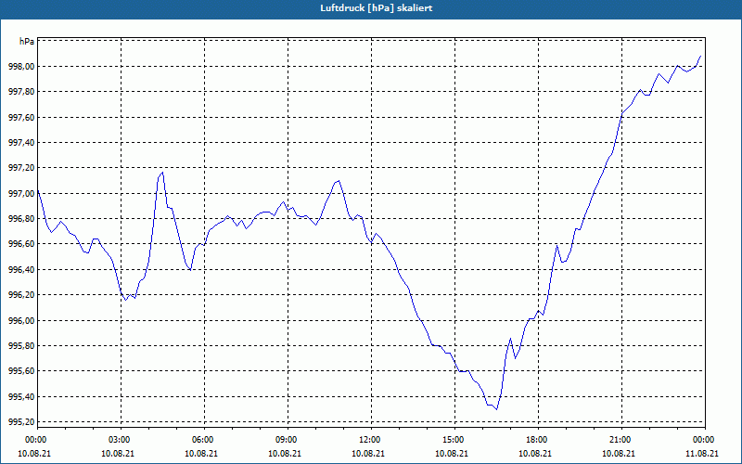Select the 996,00 y-axis label
Viewport: 742px width, 464px height.
pyautogui.click(x=21, y=320)
